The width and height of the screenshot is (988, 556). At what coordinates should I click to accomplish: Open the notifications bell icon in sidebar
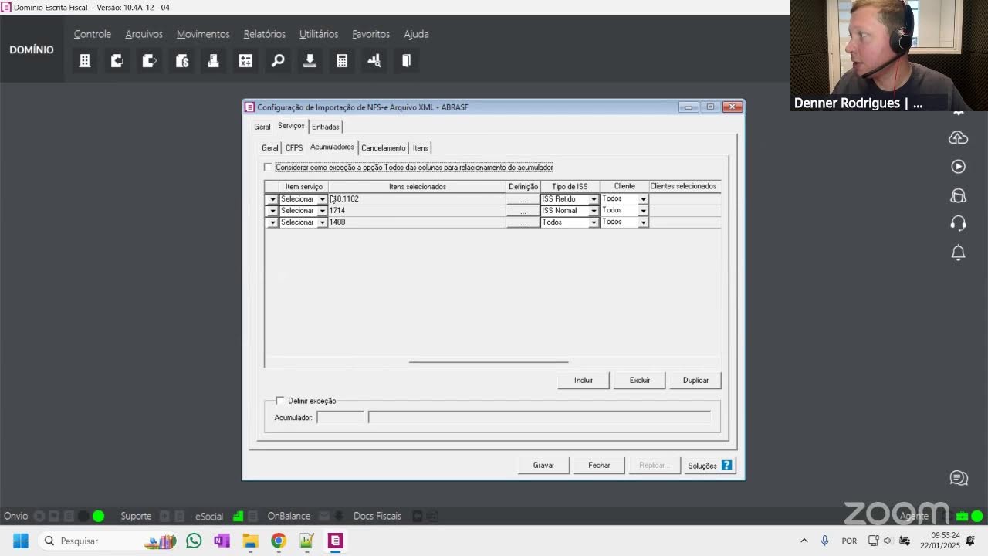tap(959, 253)
